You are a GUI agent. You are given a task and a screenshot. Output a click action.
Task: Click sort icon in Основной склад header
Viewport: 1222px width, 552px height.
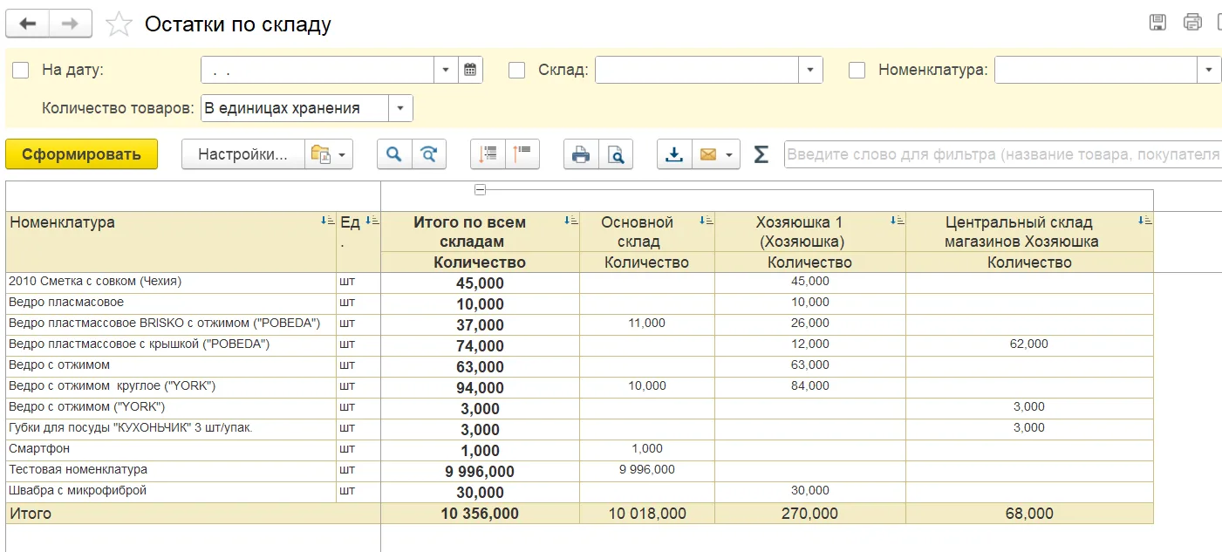coord(706,221)
